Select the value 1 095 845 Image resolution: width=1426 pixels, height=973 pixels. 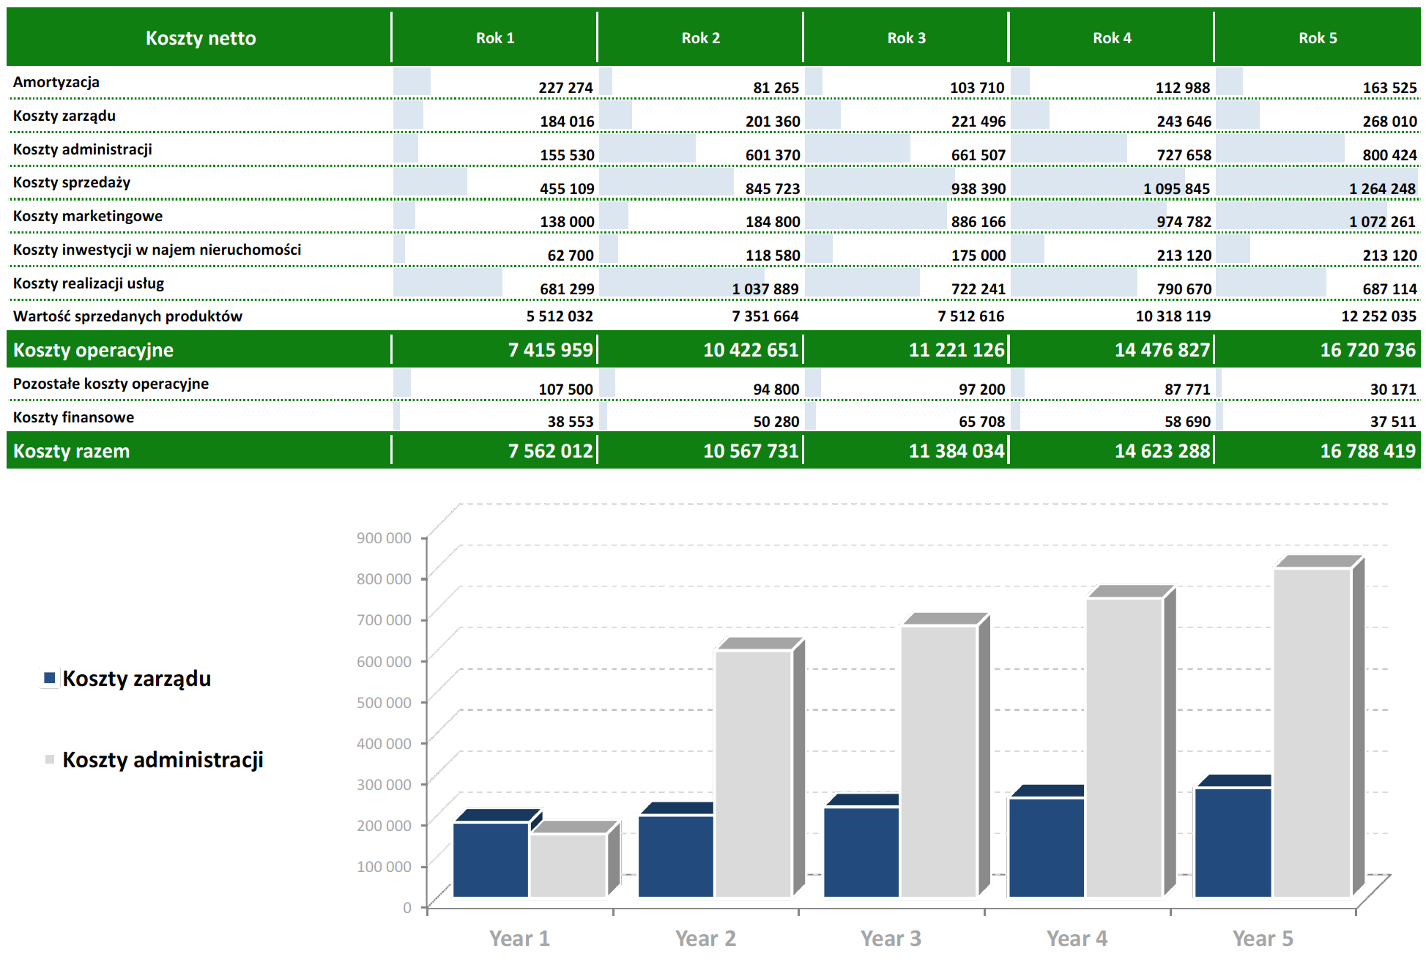coord(1176,189)
